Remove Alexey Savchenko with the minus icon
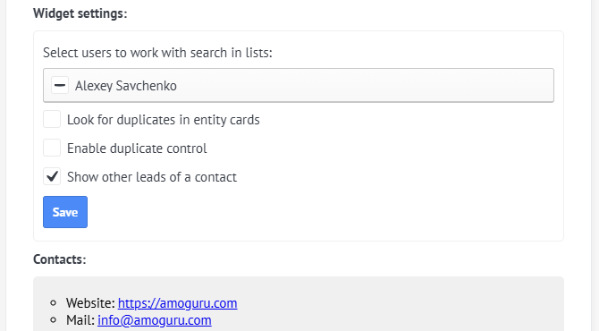 [x=60, y=85]
